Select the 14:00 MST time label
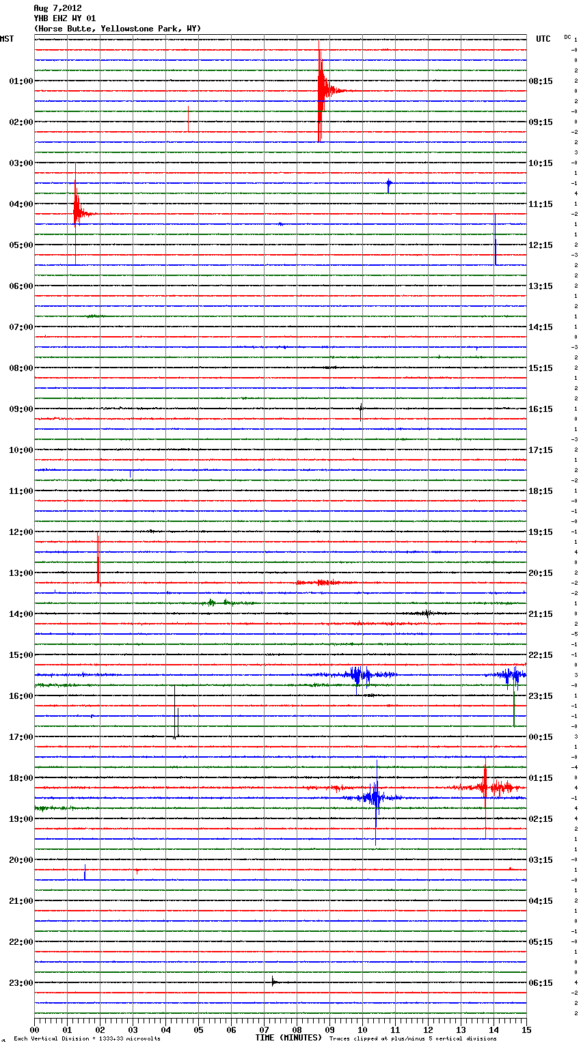 tap(21, 613)
